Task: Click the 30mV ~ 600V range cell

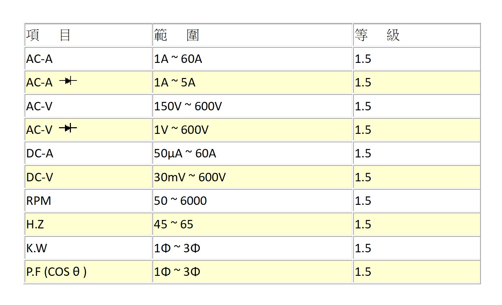Action: 252,177
